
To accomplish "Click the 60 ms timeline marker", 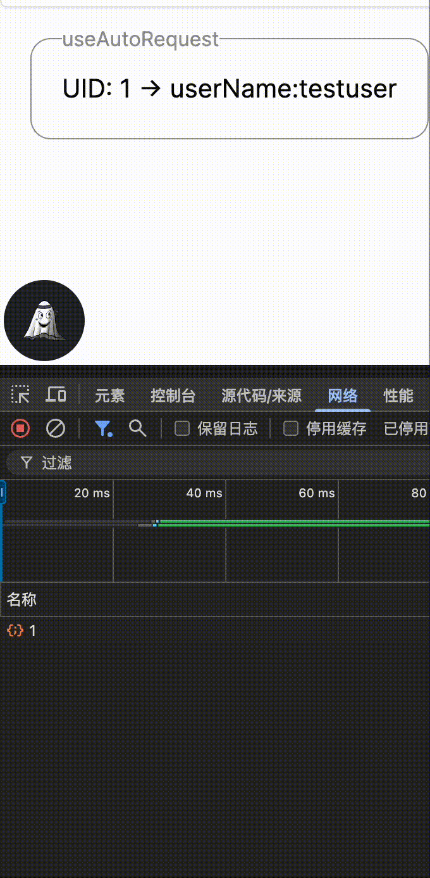I will [x=317, y=493].
